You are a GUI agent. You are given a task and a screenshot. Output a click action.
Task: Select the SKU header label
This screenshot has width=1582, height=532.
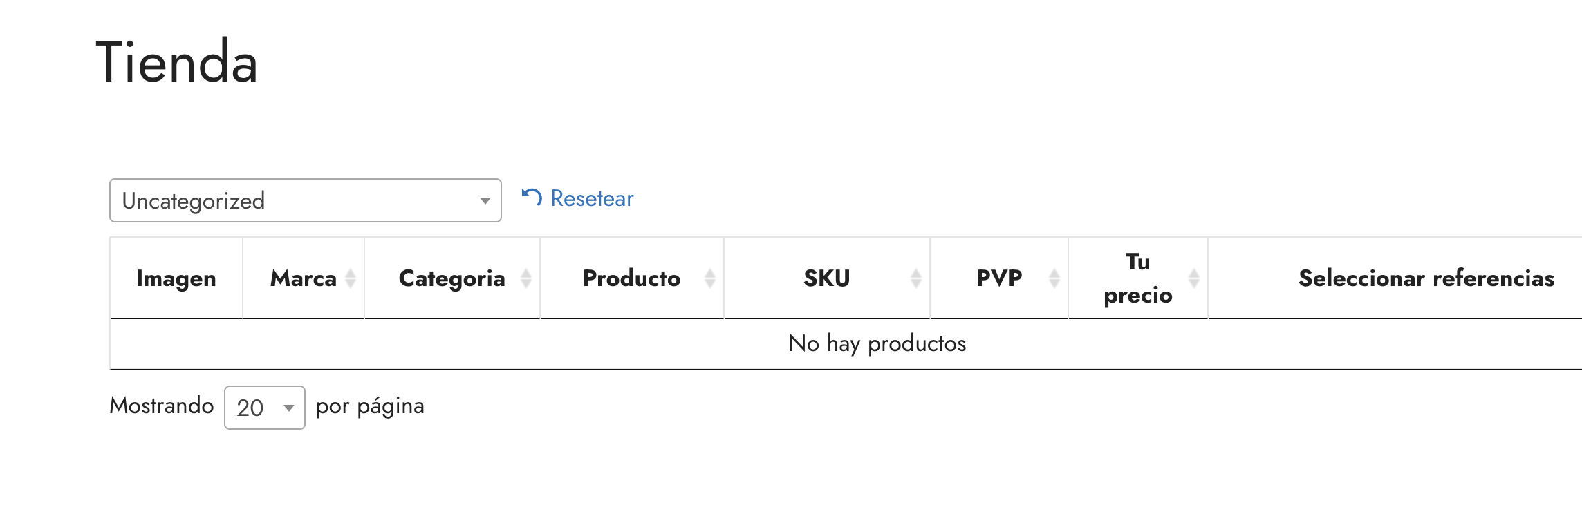(x=827, y=278)
